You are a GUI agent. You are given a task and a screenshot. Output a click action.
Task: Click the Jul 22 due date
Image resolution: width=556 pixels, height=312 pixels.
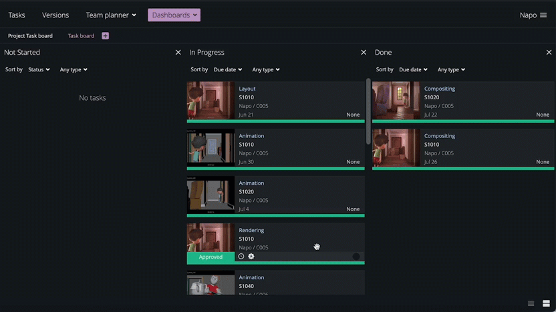(x=430, y=115)
